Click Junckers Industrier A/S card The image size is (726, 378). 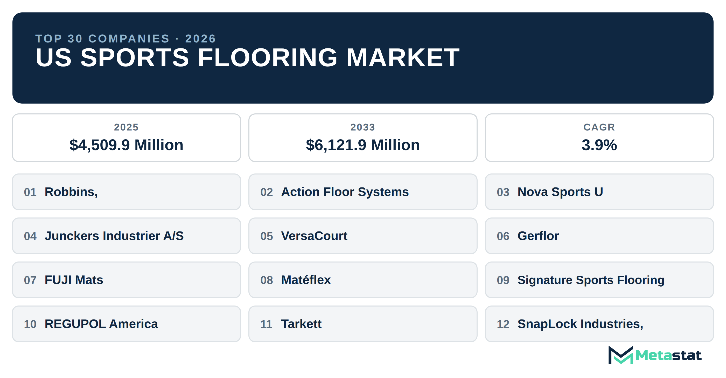[x=127, y=236]
